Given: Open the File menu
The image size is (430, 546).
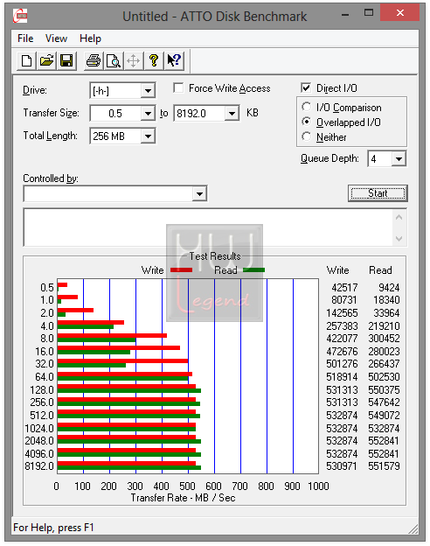Looking at the screenshot, I should point(25,38).
